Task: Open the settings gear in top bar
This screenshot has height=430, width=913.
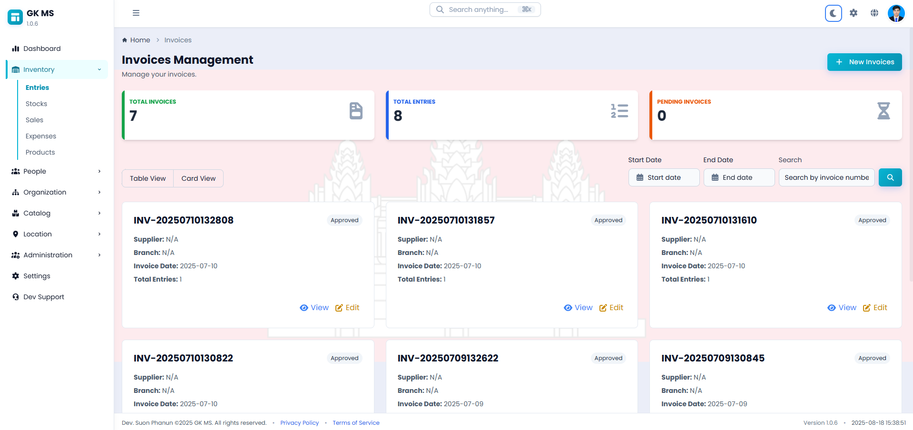Action: [x=854, y=13]
